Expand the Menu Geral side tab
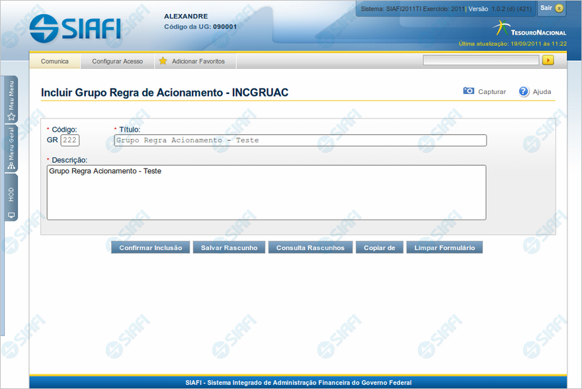Screen dimensions: 582x389 [x=11, y=149]
